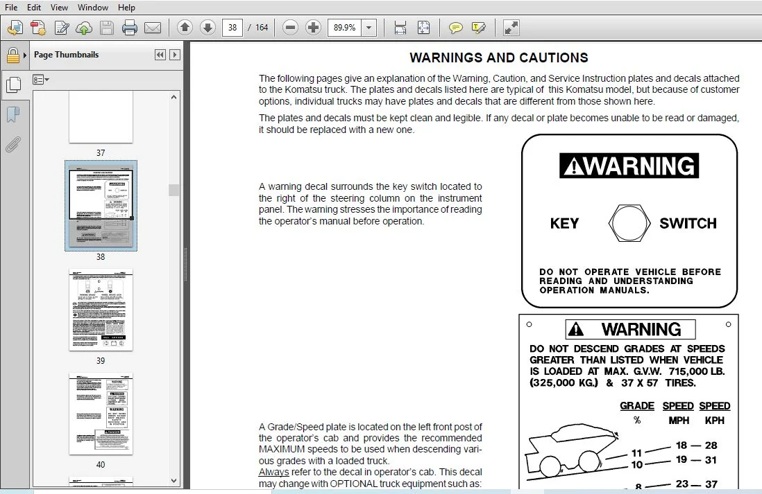Toggle read mode full screen icon

tap(511, 28)
